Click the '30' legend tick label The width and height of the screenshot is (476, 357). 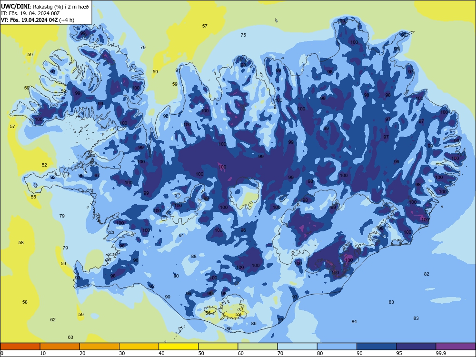click(x=122, y=353)
